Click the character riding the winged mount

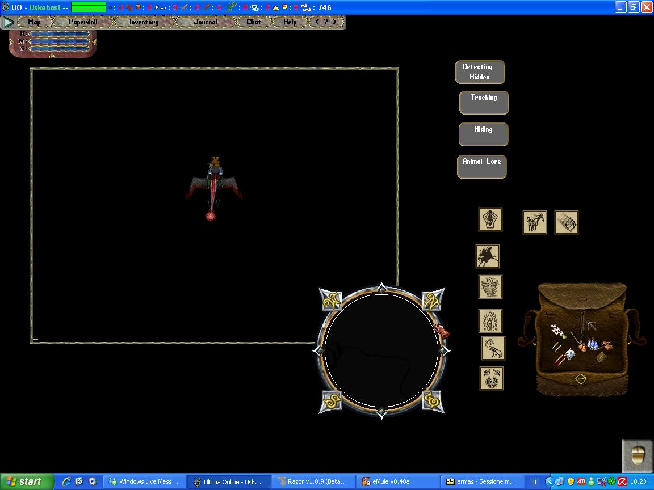click(213, 189)
